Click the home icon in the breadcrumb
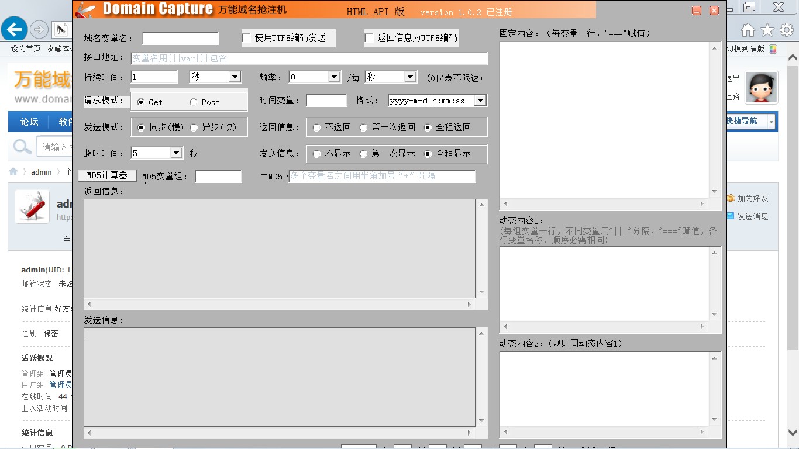The image size is (799, 449). pos(13,172)
